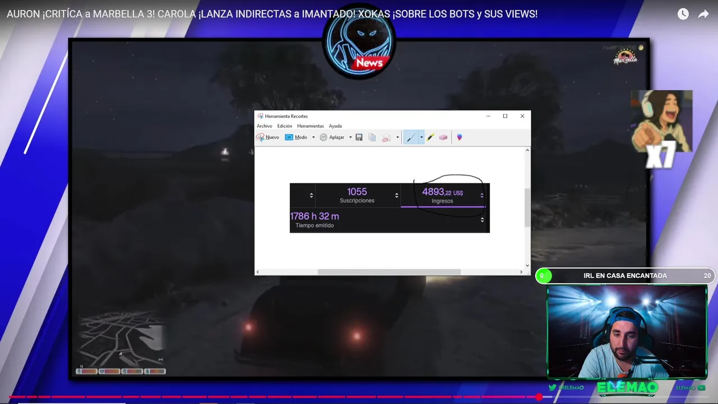718x404 pixels.
Task: Click the Aplazar delay button
Action: tap(333, 137)
